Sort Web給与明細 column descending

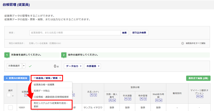[161, 100]
